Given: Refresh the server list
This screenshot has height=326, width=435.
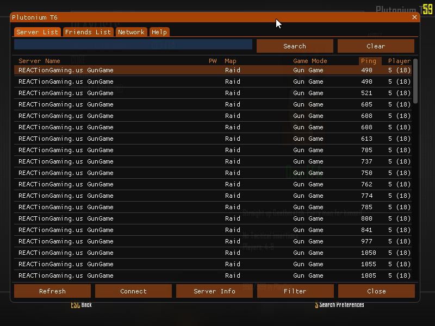Looking at the screenshot, I should tap(52, 291).
